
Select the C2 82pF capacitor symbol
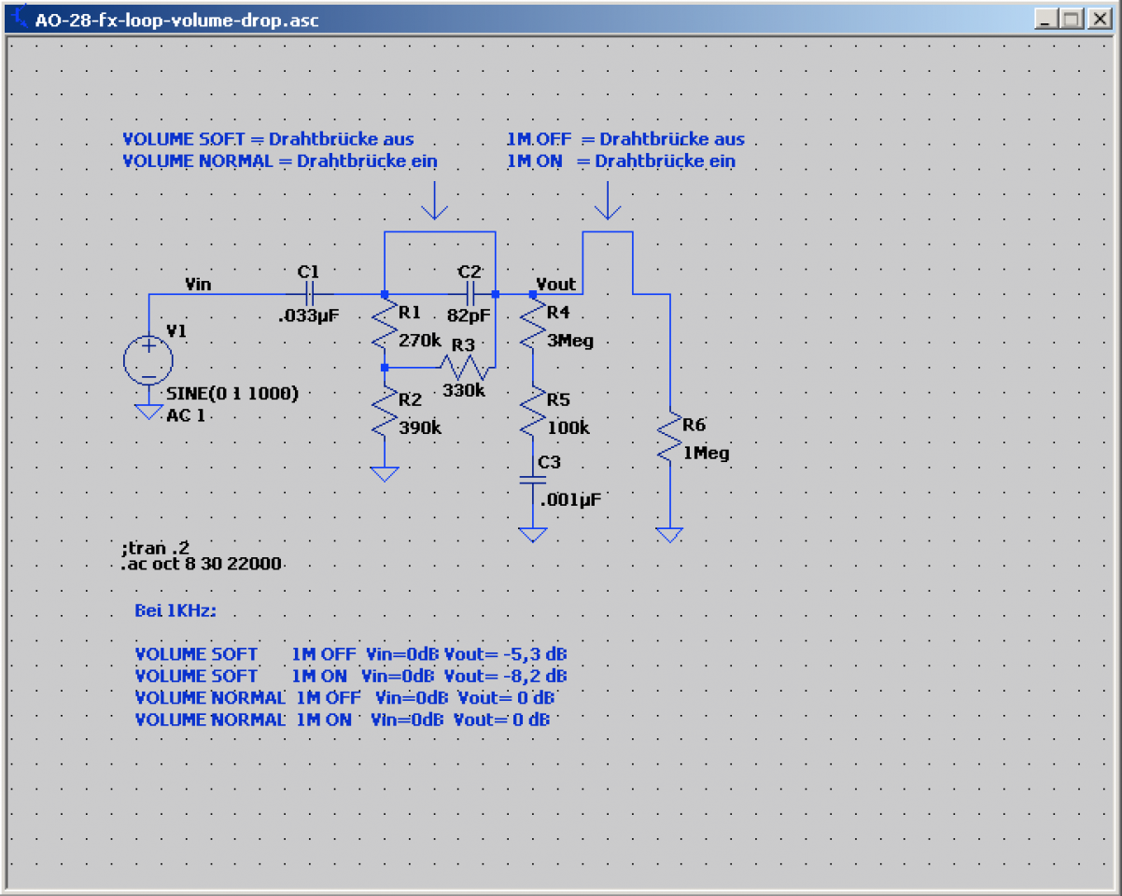coord(470,294)
